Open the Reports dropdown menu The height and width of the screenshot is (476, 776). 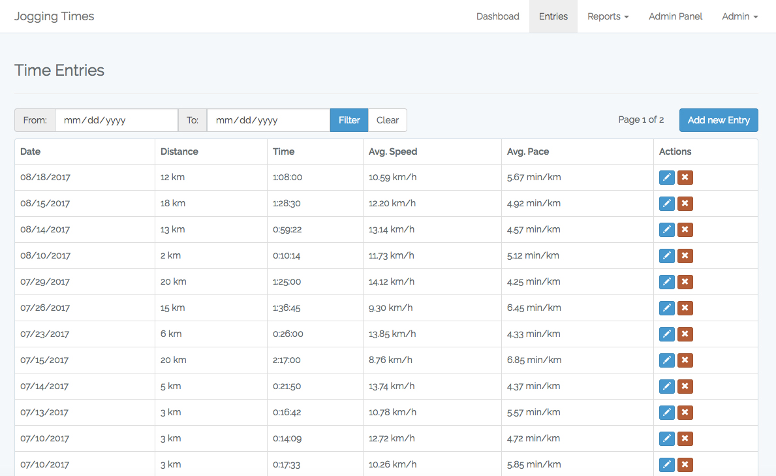pos(608,16)
